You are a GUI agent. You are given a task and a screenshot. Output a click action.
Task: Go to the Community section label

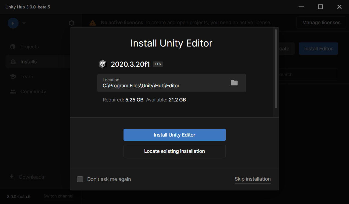(33, 92)
